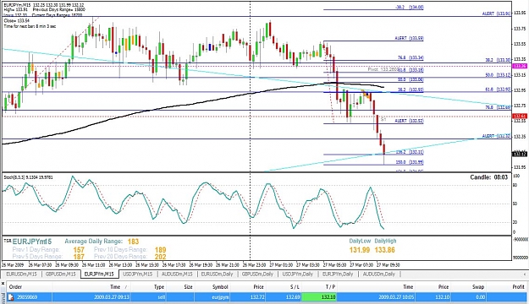This screenshot has width=529, height=304.
Task: Click the Prev 1 Day Range value 157
Action: (x=79, y=250)
